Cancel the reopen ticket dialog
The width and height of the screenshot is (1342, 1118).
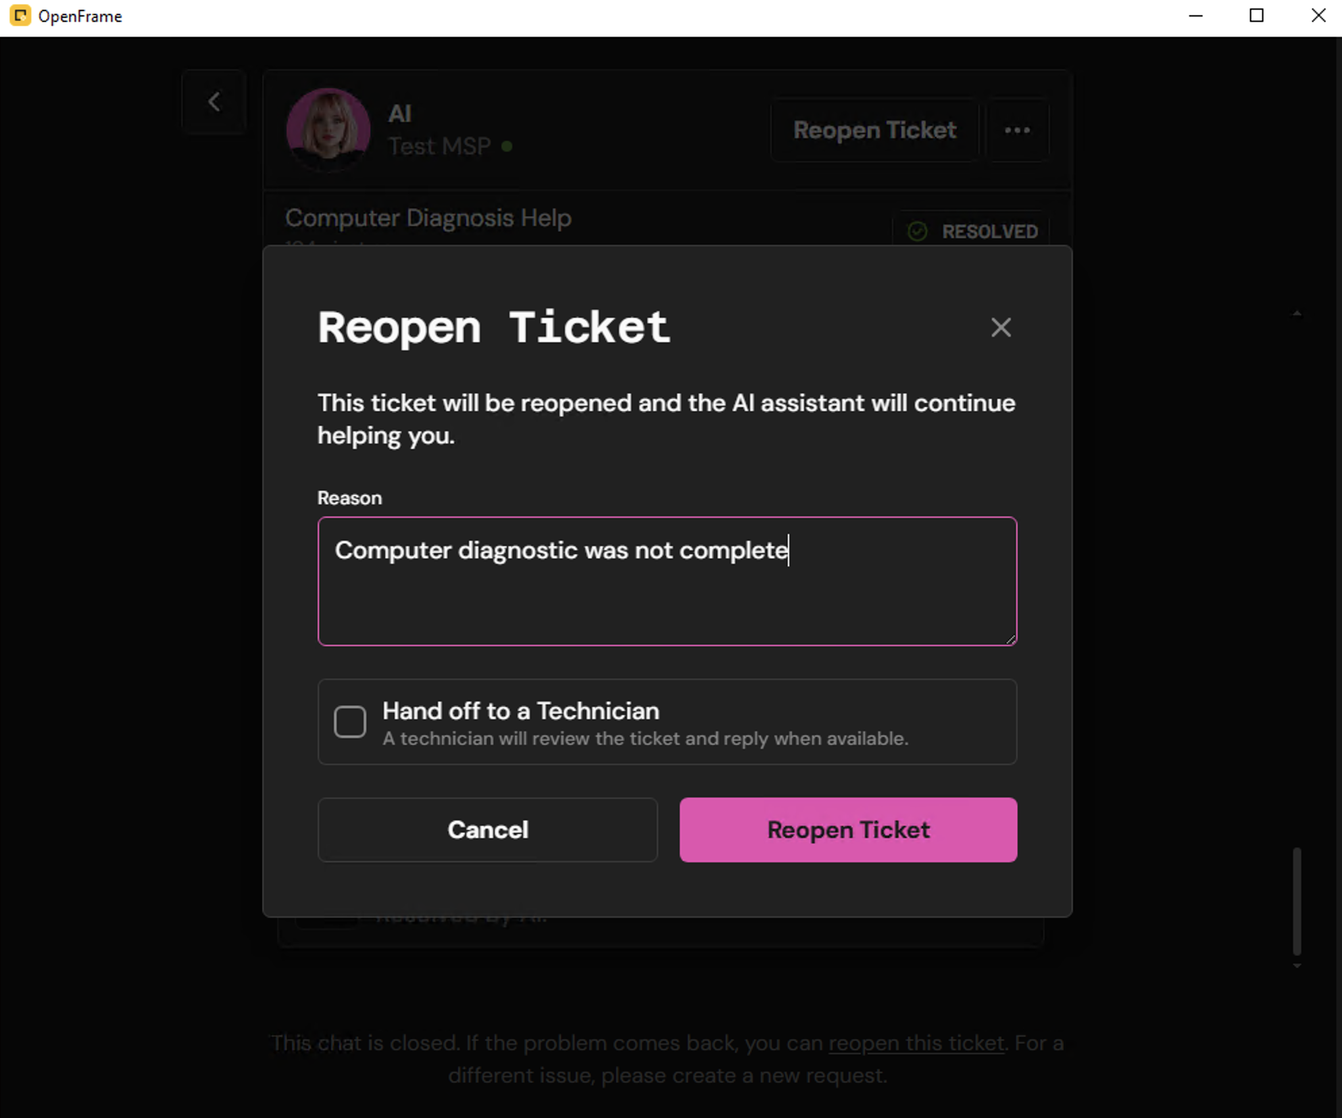(x=487, y=829)
